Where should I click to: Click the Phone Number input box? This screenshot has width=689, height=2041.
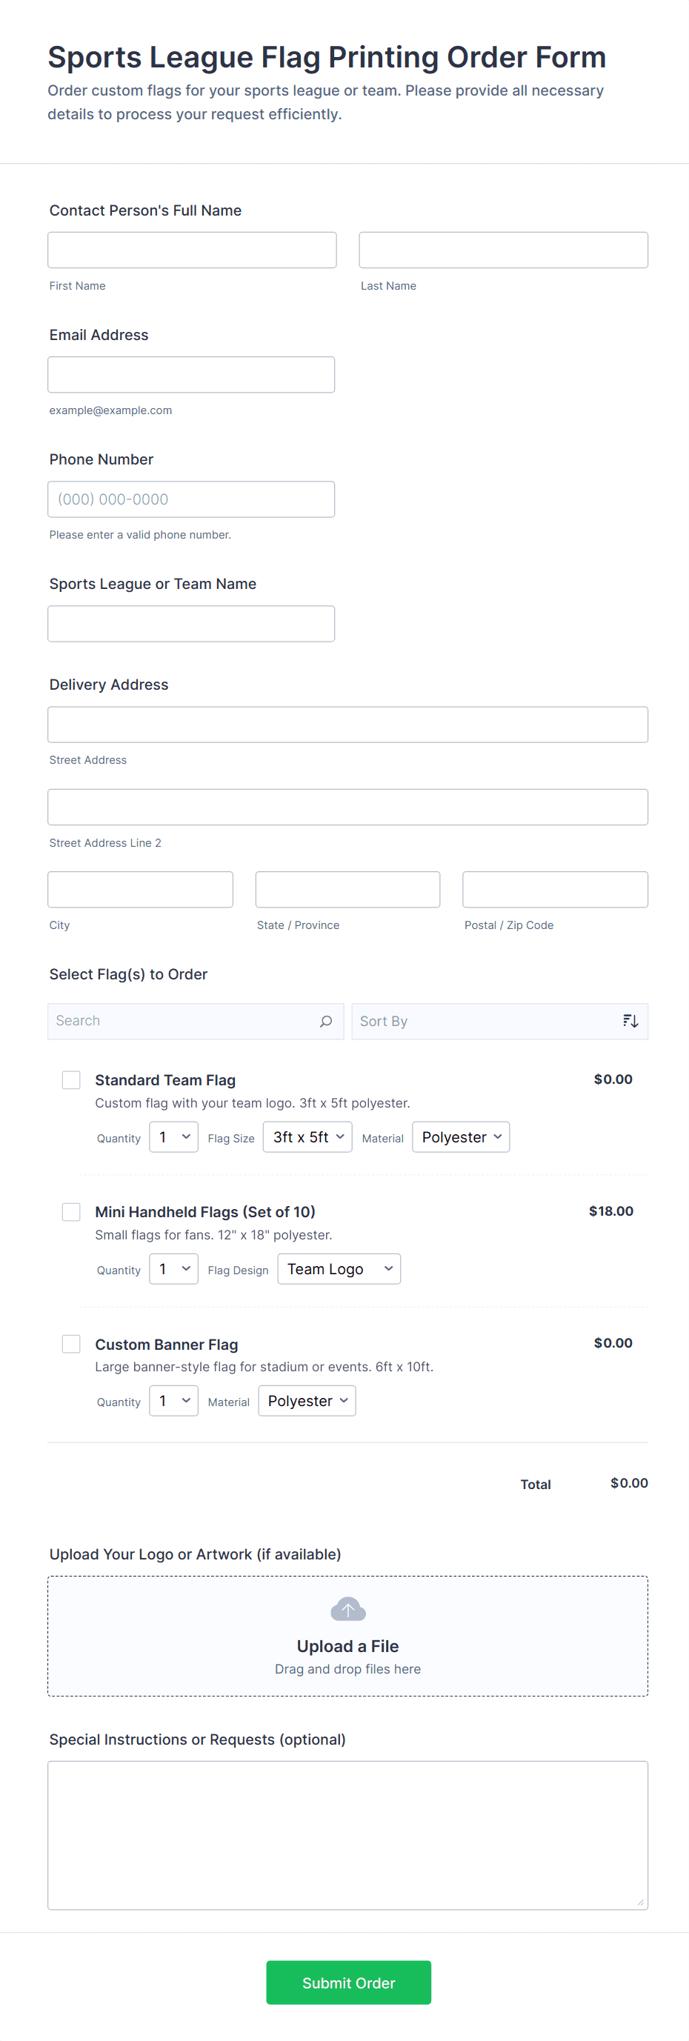[192, 499]
